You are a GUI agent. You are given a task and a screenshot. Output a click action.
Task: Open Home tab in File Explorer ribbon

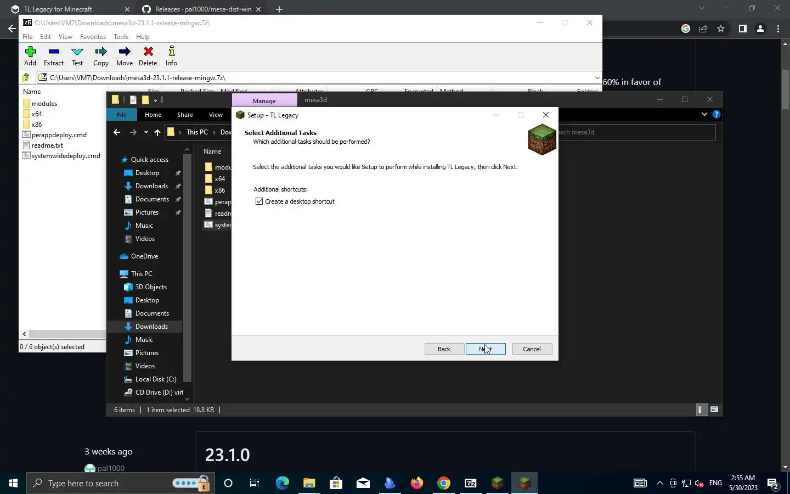pos(153,115)
